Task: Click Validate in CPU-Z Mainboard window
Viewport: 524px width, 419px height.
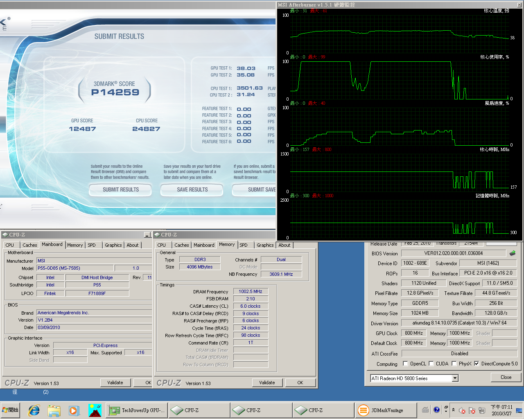Action: coord(115,383)
